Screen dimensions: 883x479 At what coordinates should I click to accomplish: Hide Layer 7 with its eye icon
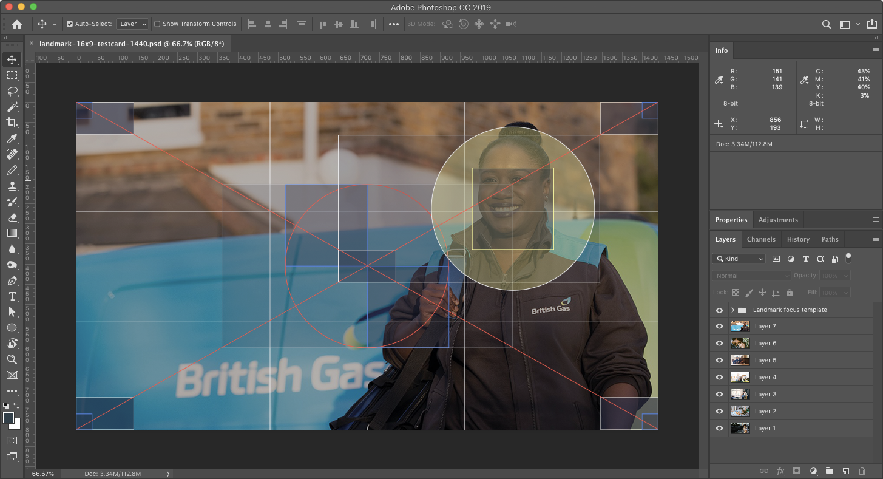719,327
